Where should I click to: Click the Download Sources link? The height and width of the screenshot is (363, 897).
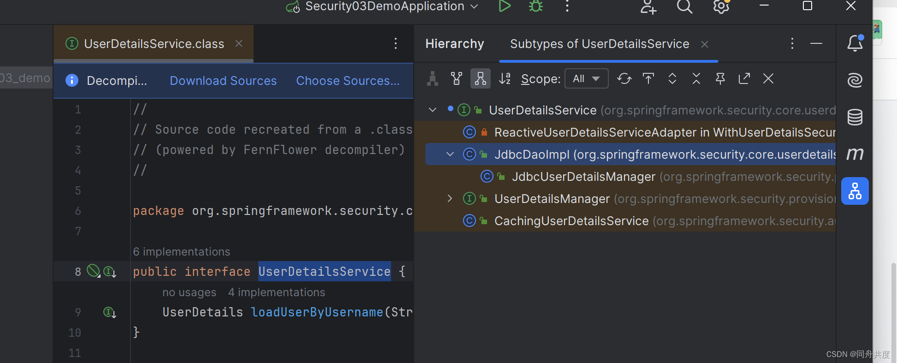[223, 81]
